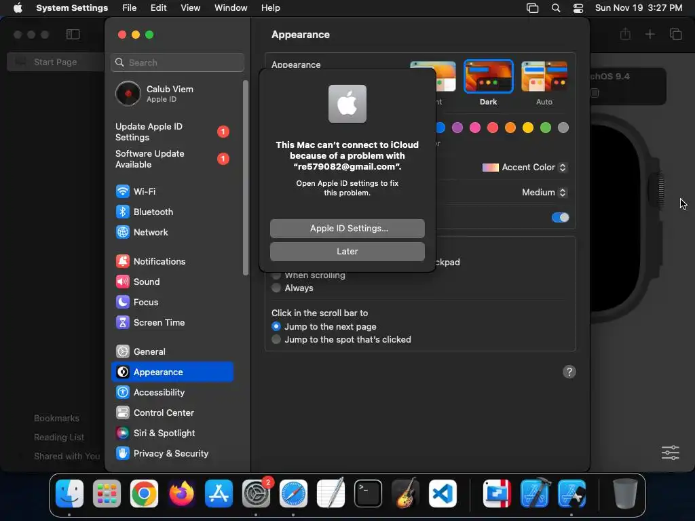Pick the pink accent color
The width and height of the screenshot is (695, 521).
pyautogui.click(x=475, y=128)
